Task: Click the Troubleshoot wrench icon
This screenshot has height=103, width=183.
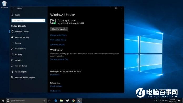Action: point(12,49)
